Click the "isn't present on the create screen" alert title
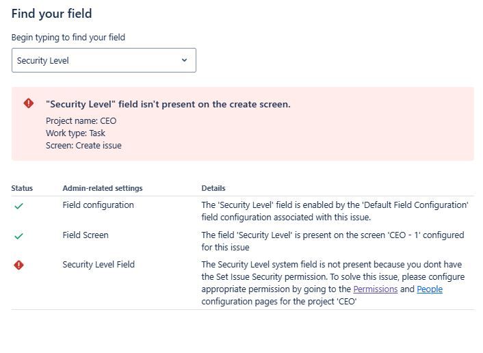Viewport: 483px width, 353px height. (168, 104)
